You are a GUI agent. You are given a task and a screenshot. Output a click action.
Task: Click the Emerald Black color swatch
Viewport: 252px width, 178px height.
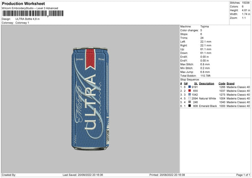coord(189,106)
